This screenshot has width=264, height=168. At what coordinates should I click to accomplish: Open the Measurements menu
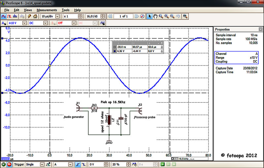point(47,10)
